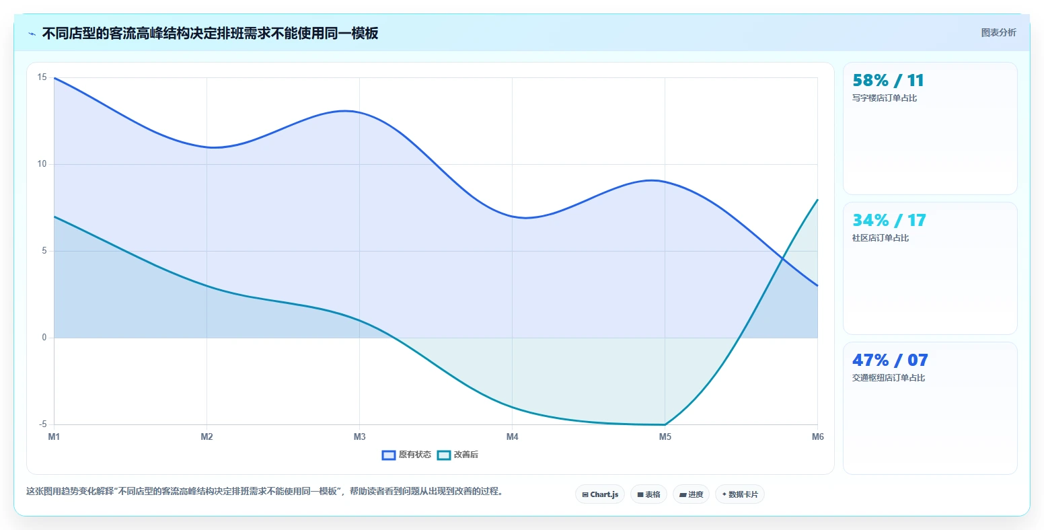Toggle the 改善后 legend series
Screen dimensions: 1044x530
tap(457, 455)
